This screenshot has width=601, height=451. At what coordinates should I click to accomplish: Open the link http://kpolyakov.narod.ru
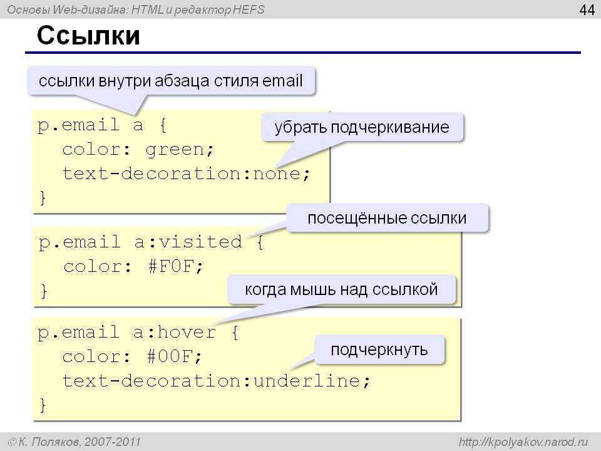click(523, 442)
